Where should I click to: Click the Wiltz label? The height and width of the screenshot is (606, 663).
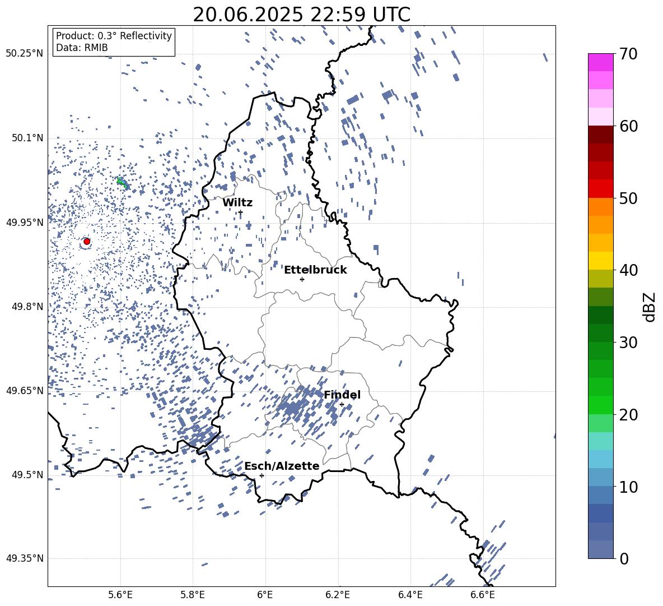237,203
